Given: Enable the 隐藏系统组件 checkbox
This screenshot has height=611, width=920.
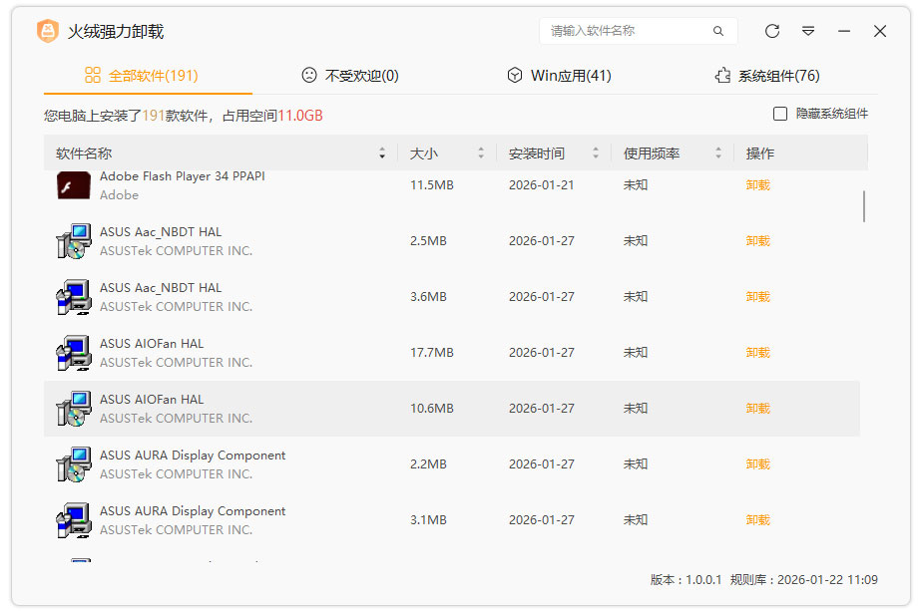Looking at the screenshot, I should 780,115.
